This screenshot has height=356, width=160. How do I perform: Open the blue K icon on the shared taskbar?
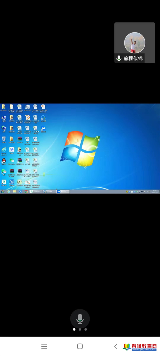20,191
